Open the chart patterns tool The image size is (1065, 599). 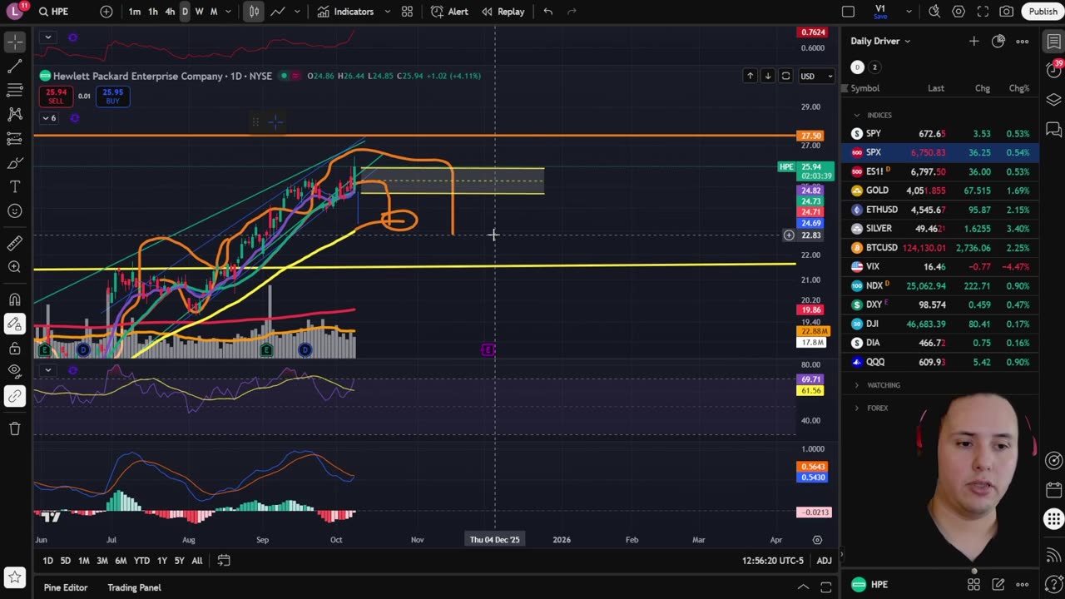pos(15,113)
